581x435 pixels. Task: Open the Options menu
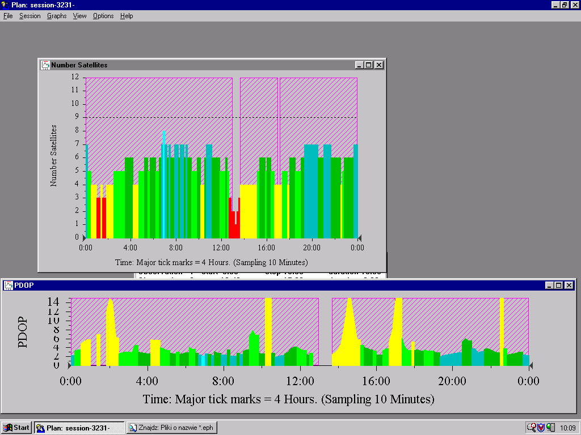103,16
